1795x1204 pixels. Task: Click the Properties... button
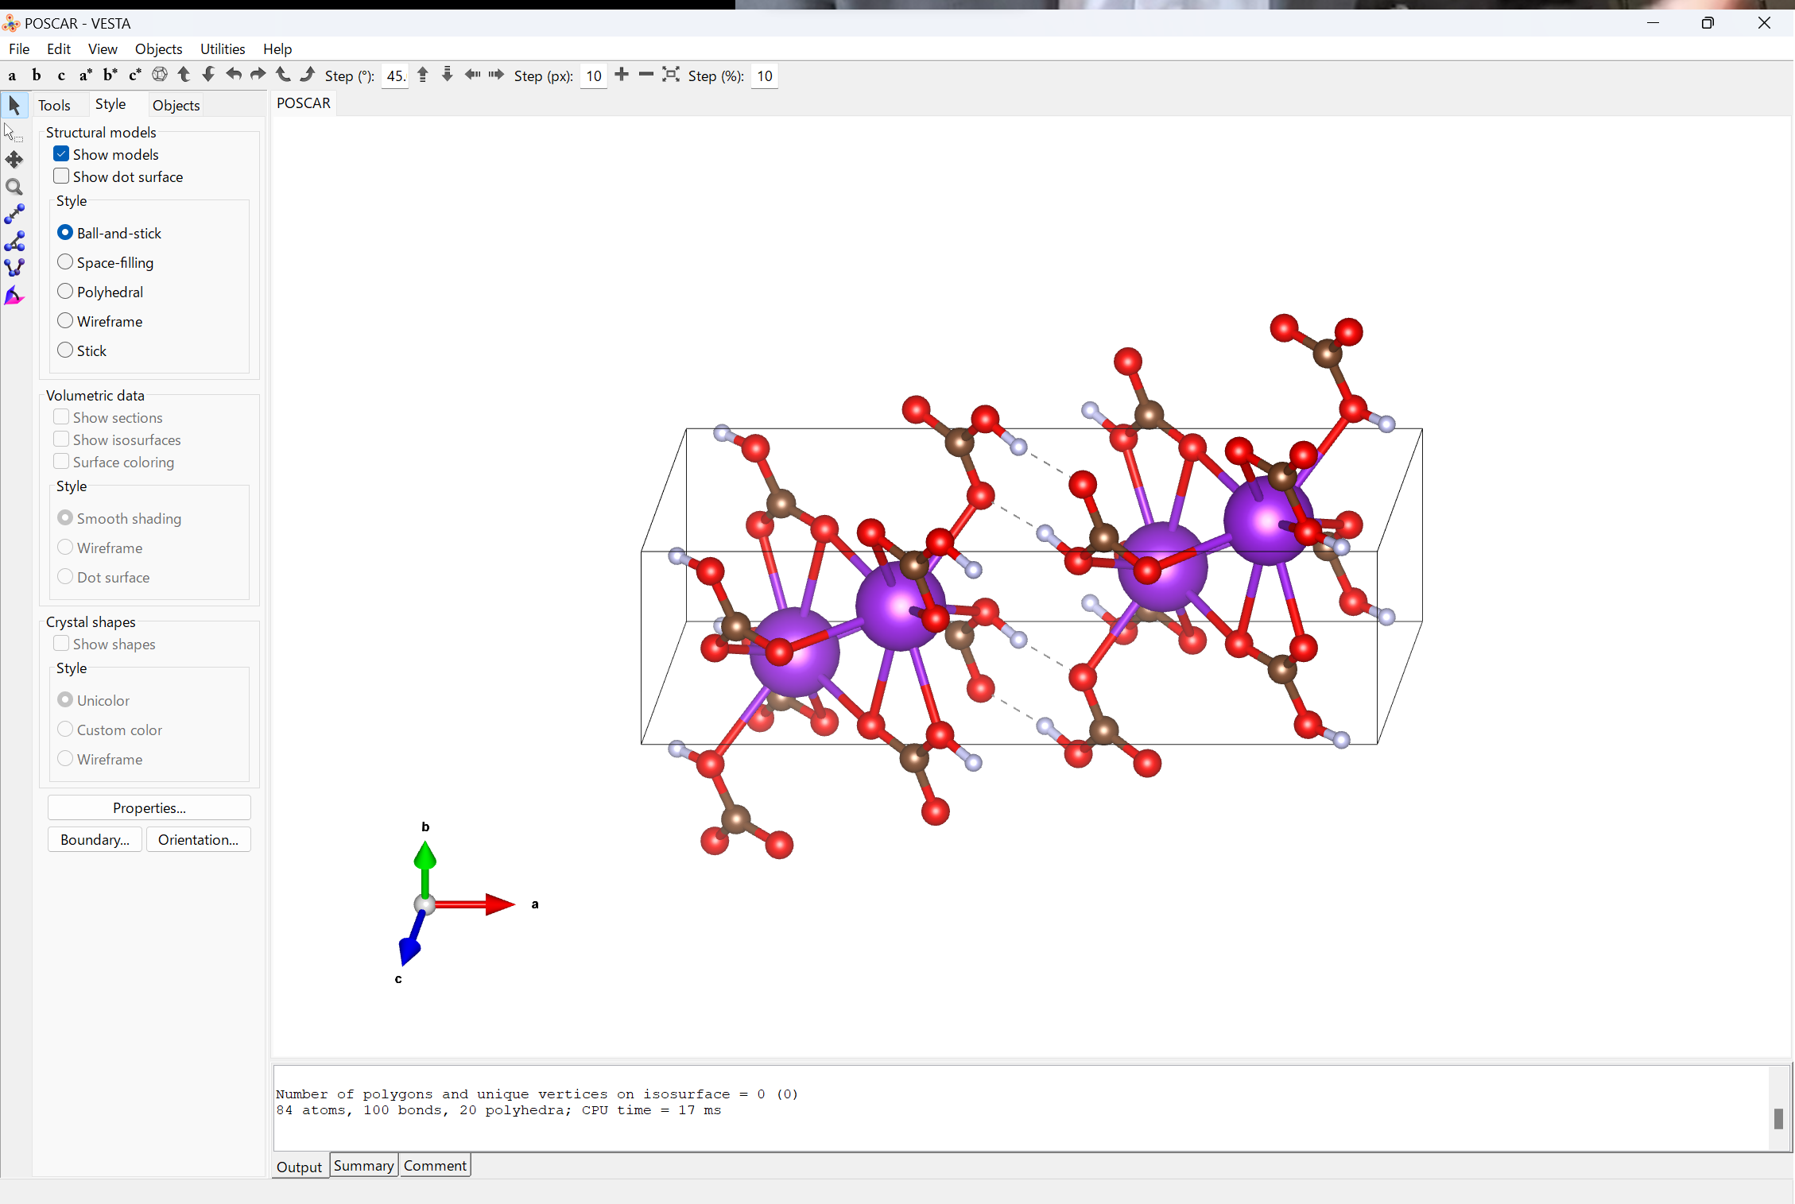click(149, 807)
